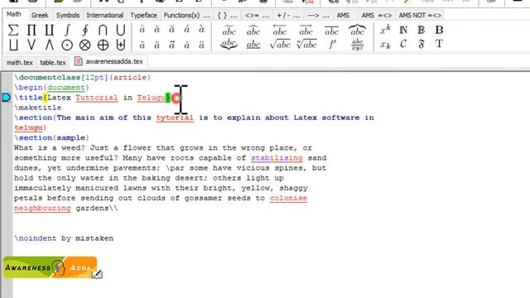The width and height of the screenshot is (530, 298).
Task: Open the <>= ... relations tab
Action: 258,15
